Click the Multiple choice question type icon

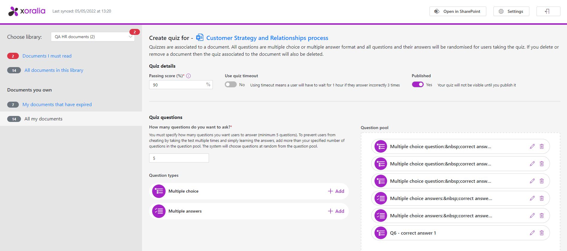coord(159,191)
